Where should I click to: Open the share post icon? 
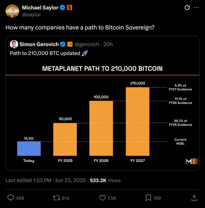(194, 198)
